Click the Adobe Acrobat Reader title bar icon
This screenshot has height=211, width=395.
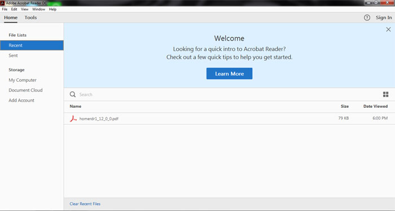2,3
